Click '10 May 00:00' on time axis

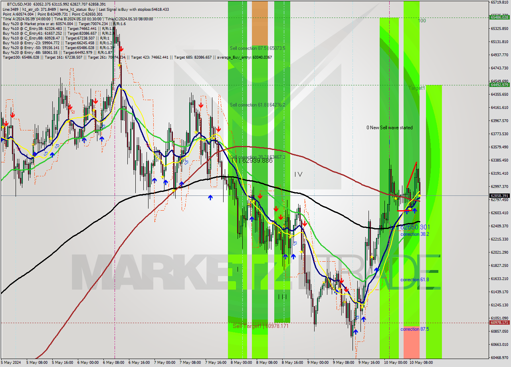point(395,363)
